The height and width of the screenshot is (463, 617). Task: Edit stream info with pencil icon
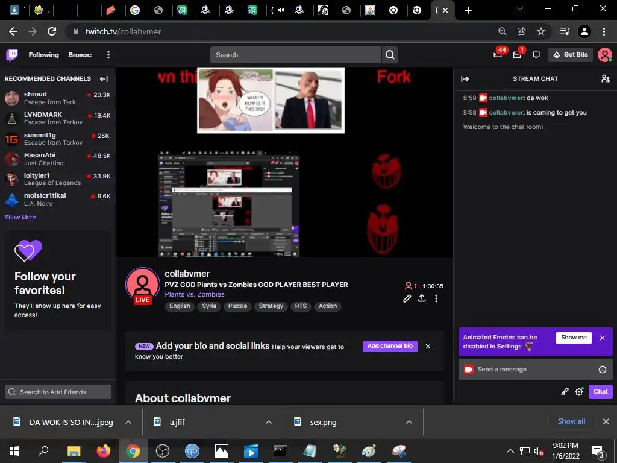[407, 298]
